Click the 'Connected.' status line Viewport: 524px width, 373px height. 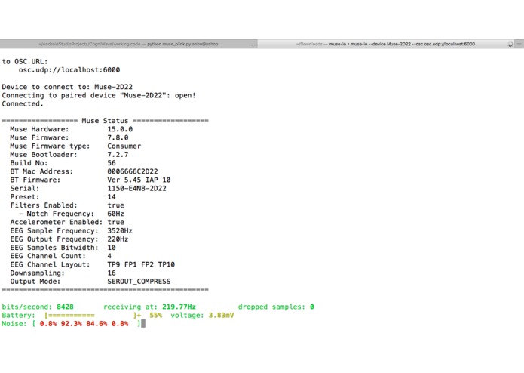(23, 103)
